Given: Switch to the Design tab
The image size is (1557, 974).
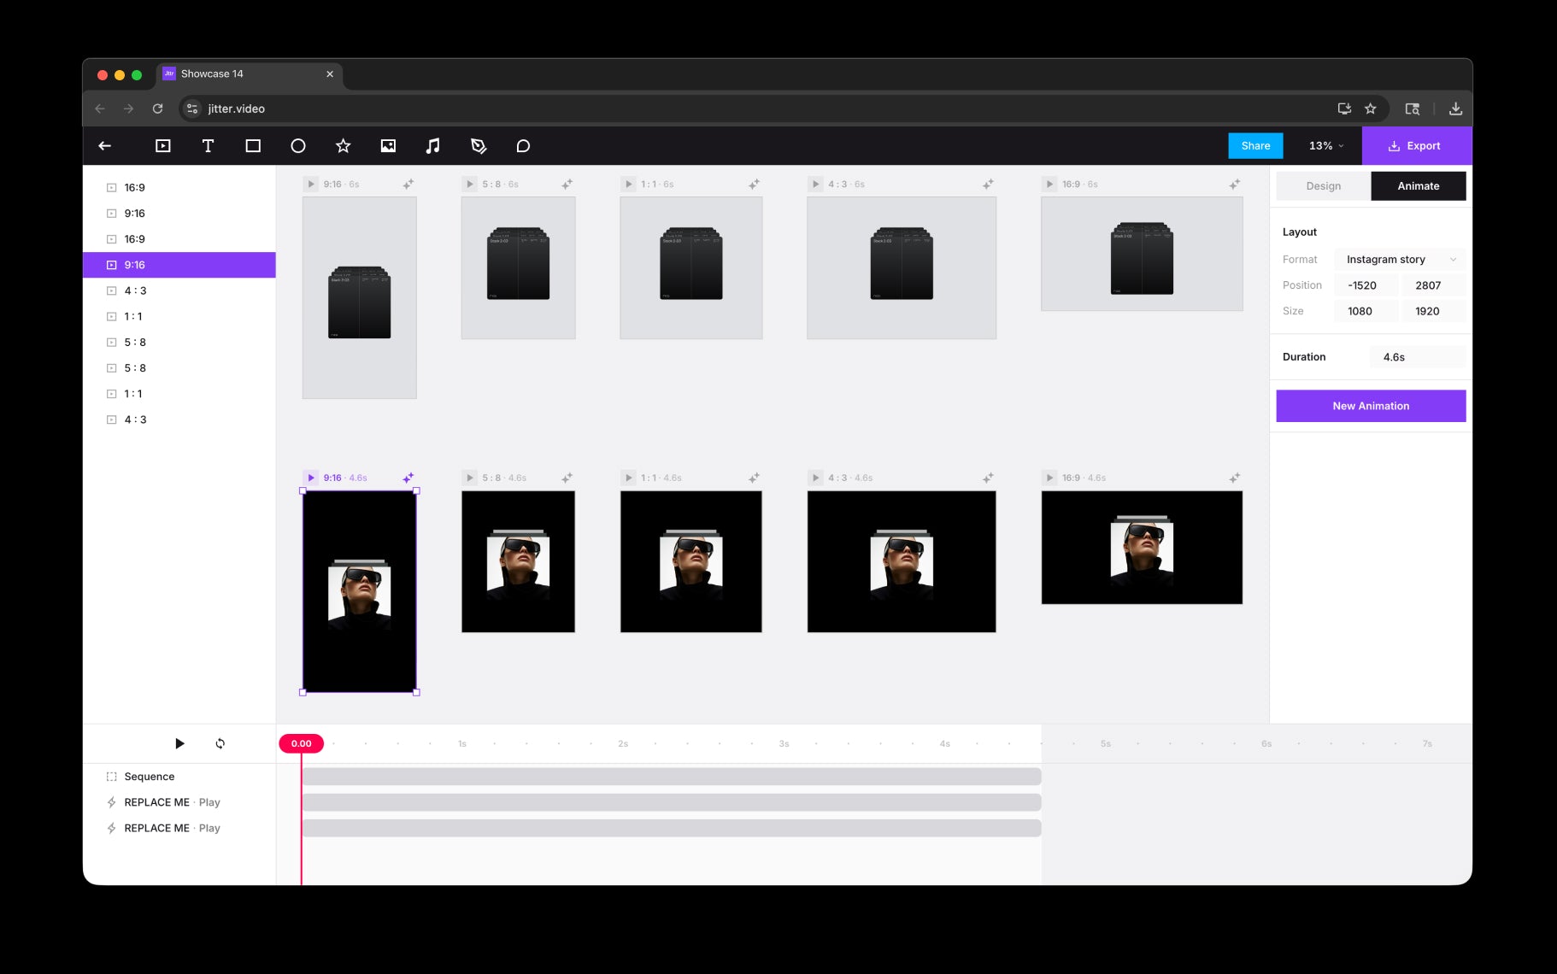Looking at the screenshot, I should point(1323,186).
